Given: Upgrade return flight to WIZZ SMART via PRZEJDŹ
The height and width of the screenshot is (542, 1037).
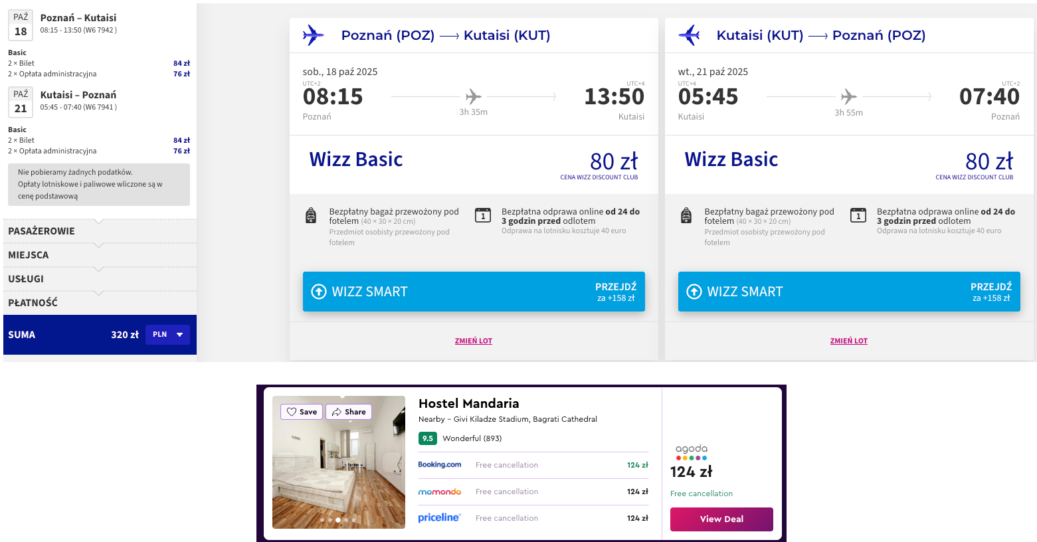Looking at the screenshot, I should click(990, 292).
